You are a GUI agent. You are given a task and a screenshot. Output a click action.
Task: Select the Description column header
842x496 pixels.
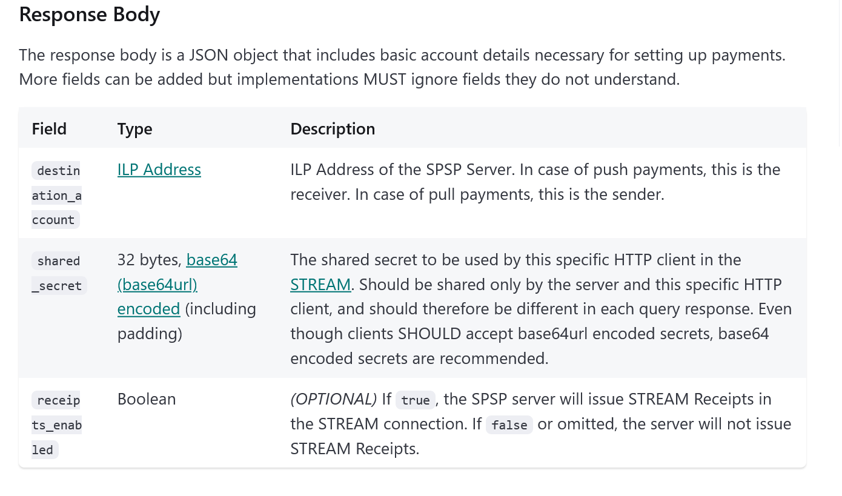[333, 129]
